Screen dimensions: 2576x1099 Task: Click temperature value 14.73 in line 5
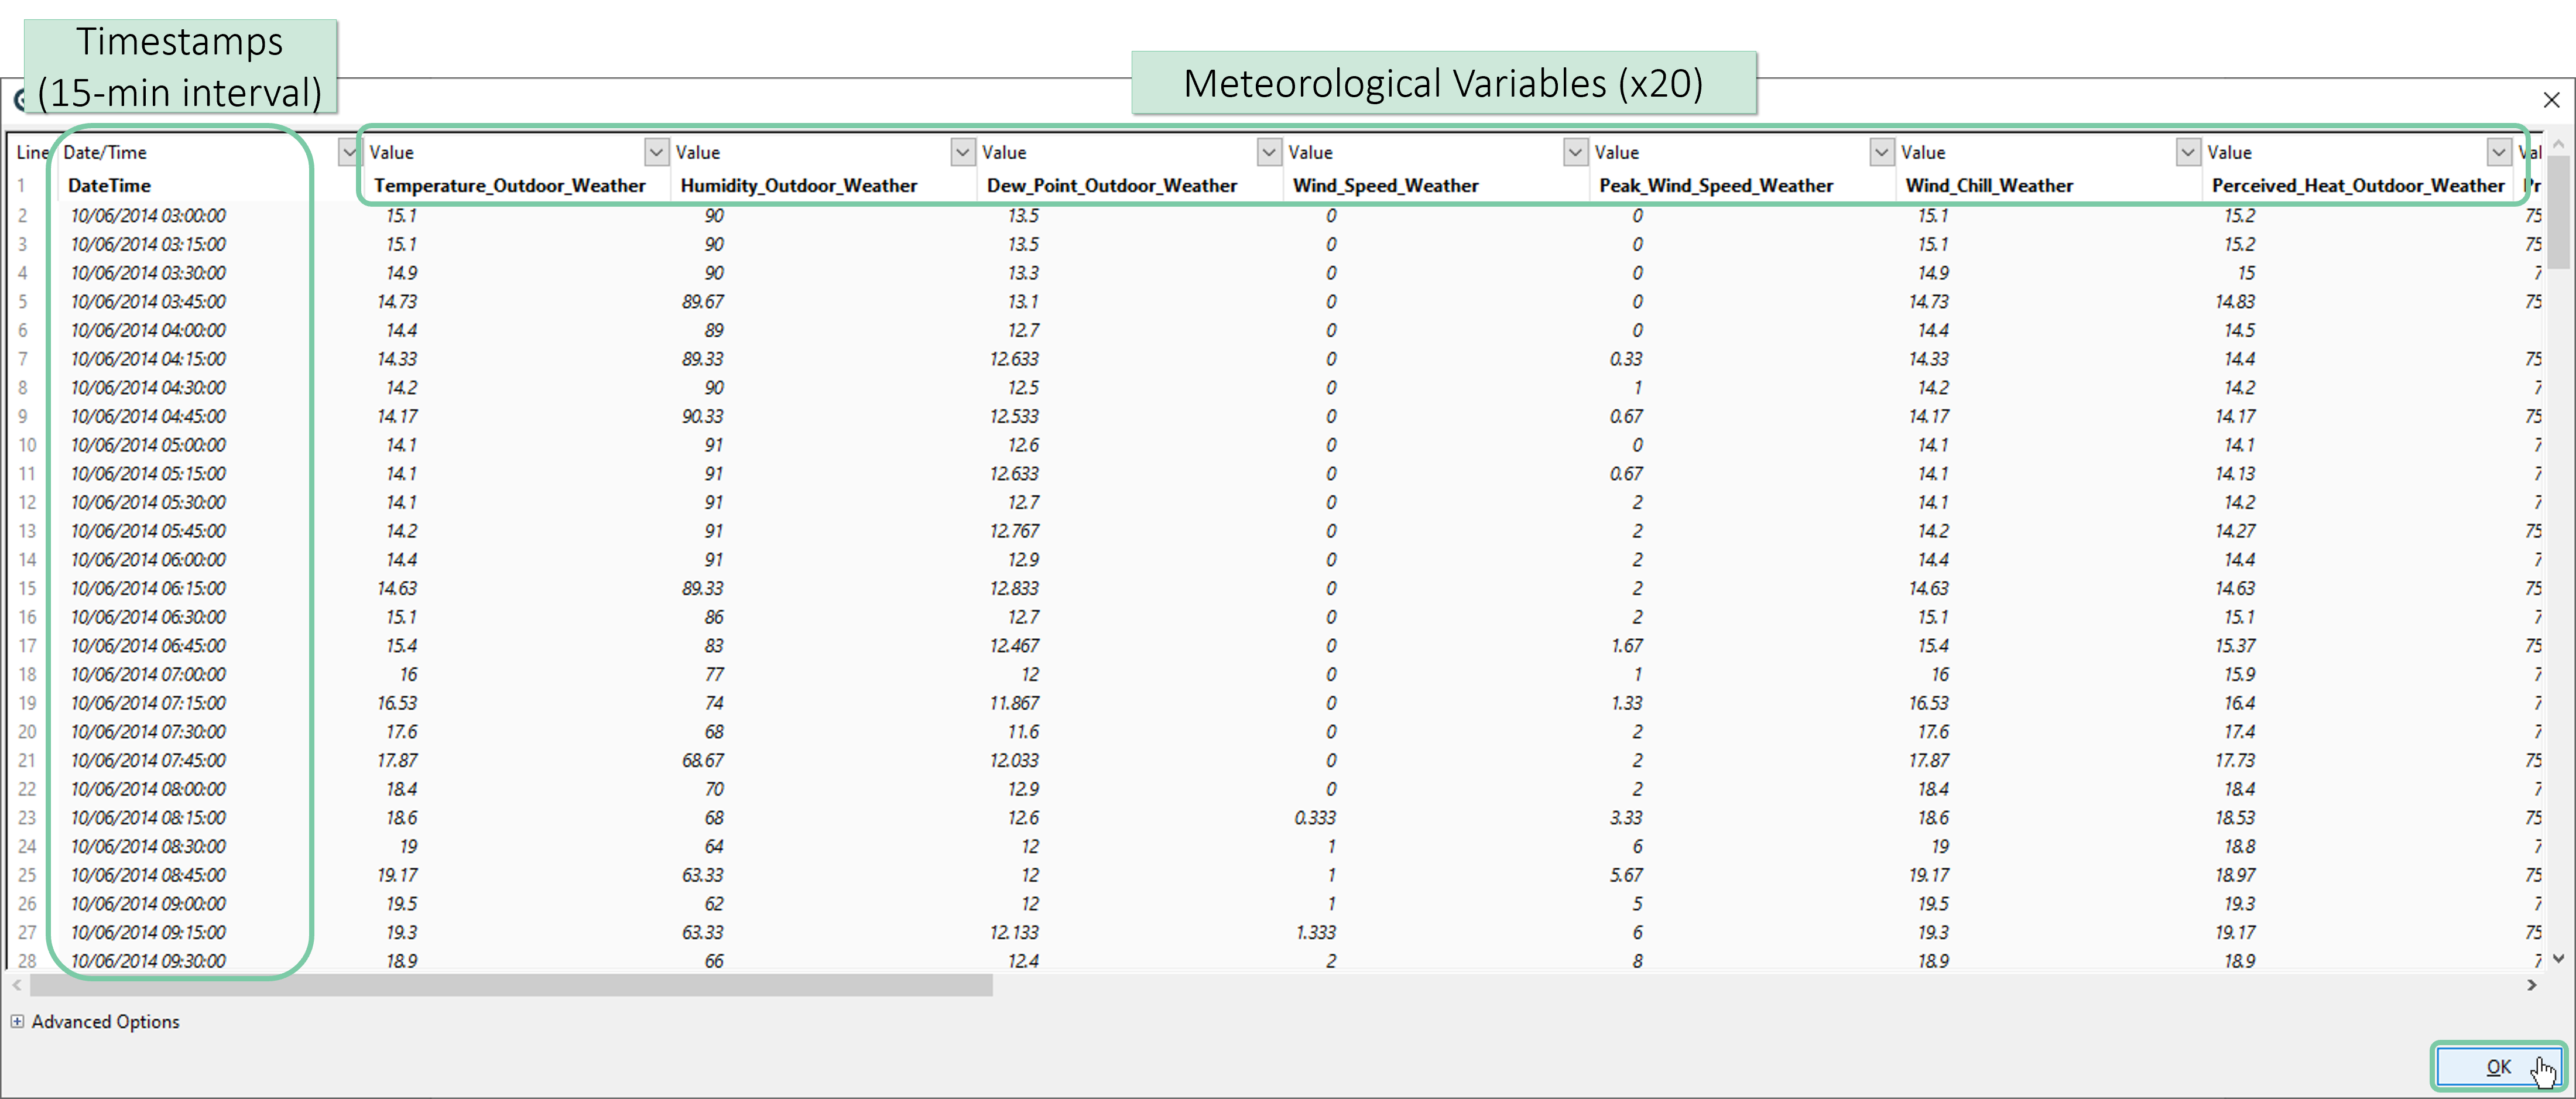coord(397,302)
